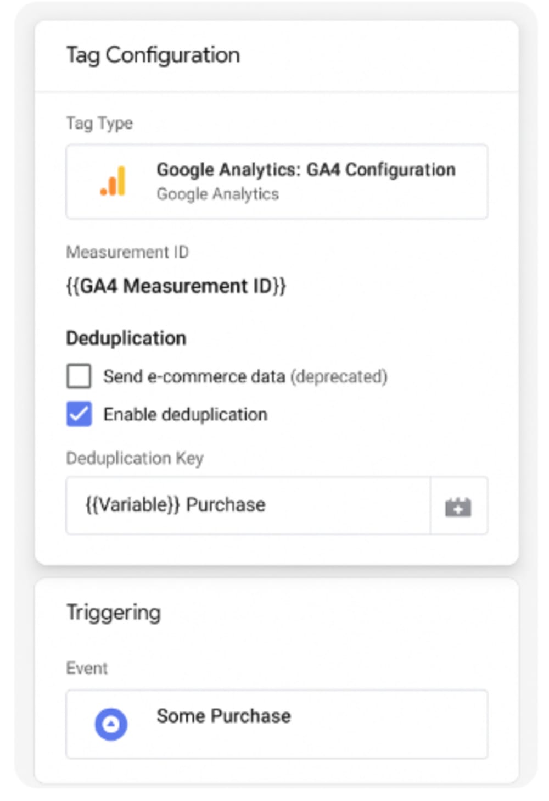Click the Tag Configuration section header
This screenshot has width=549, height=801.
[153, 55]
